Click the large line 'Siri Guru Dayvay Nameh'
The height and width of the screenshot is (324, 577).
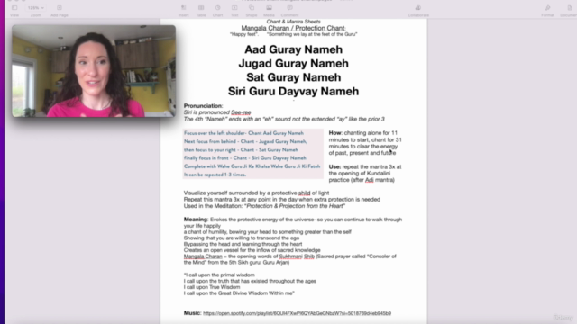(x=293, y=92)
